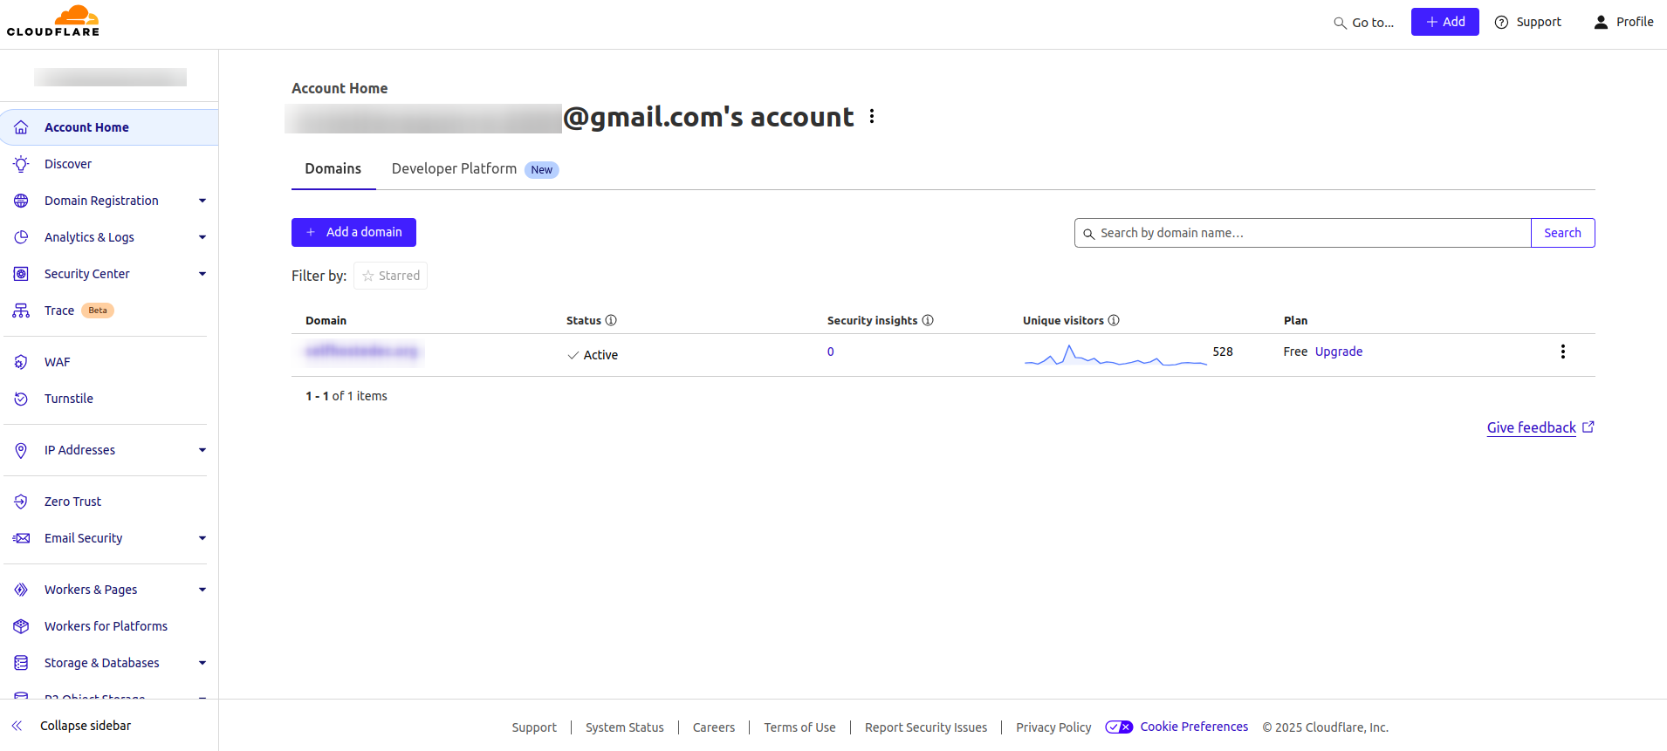The height and width of the screenshot is (751, 1667).
Task: Open footer Careers link
Action: [714, 727]
